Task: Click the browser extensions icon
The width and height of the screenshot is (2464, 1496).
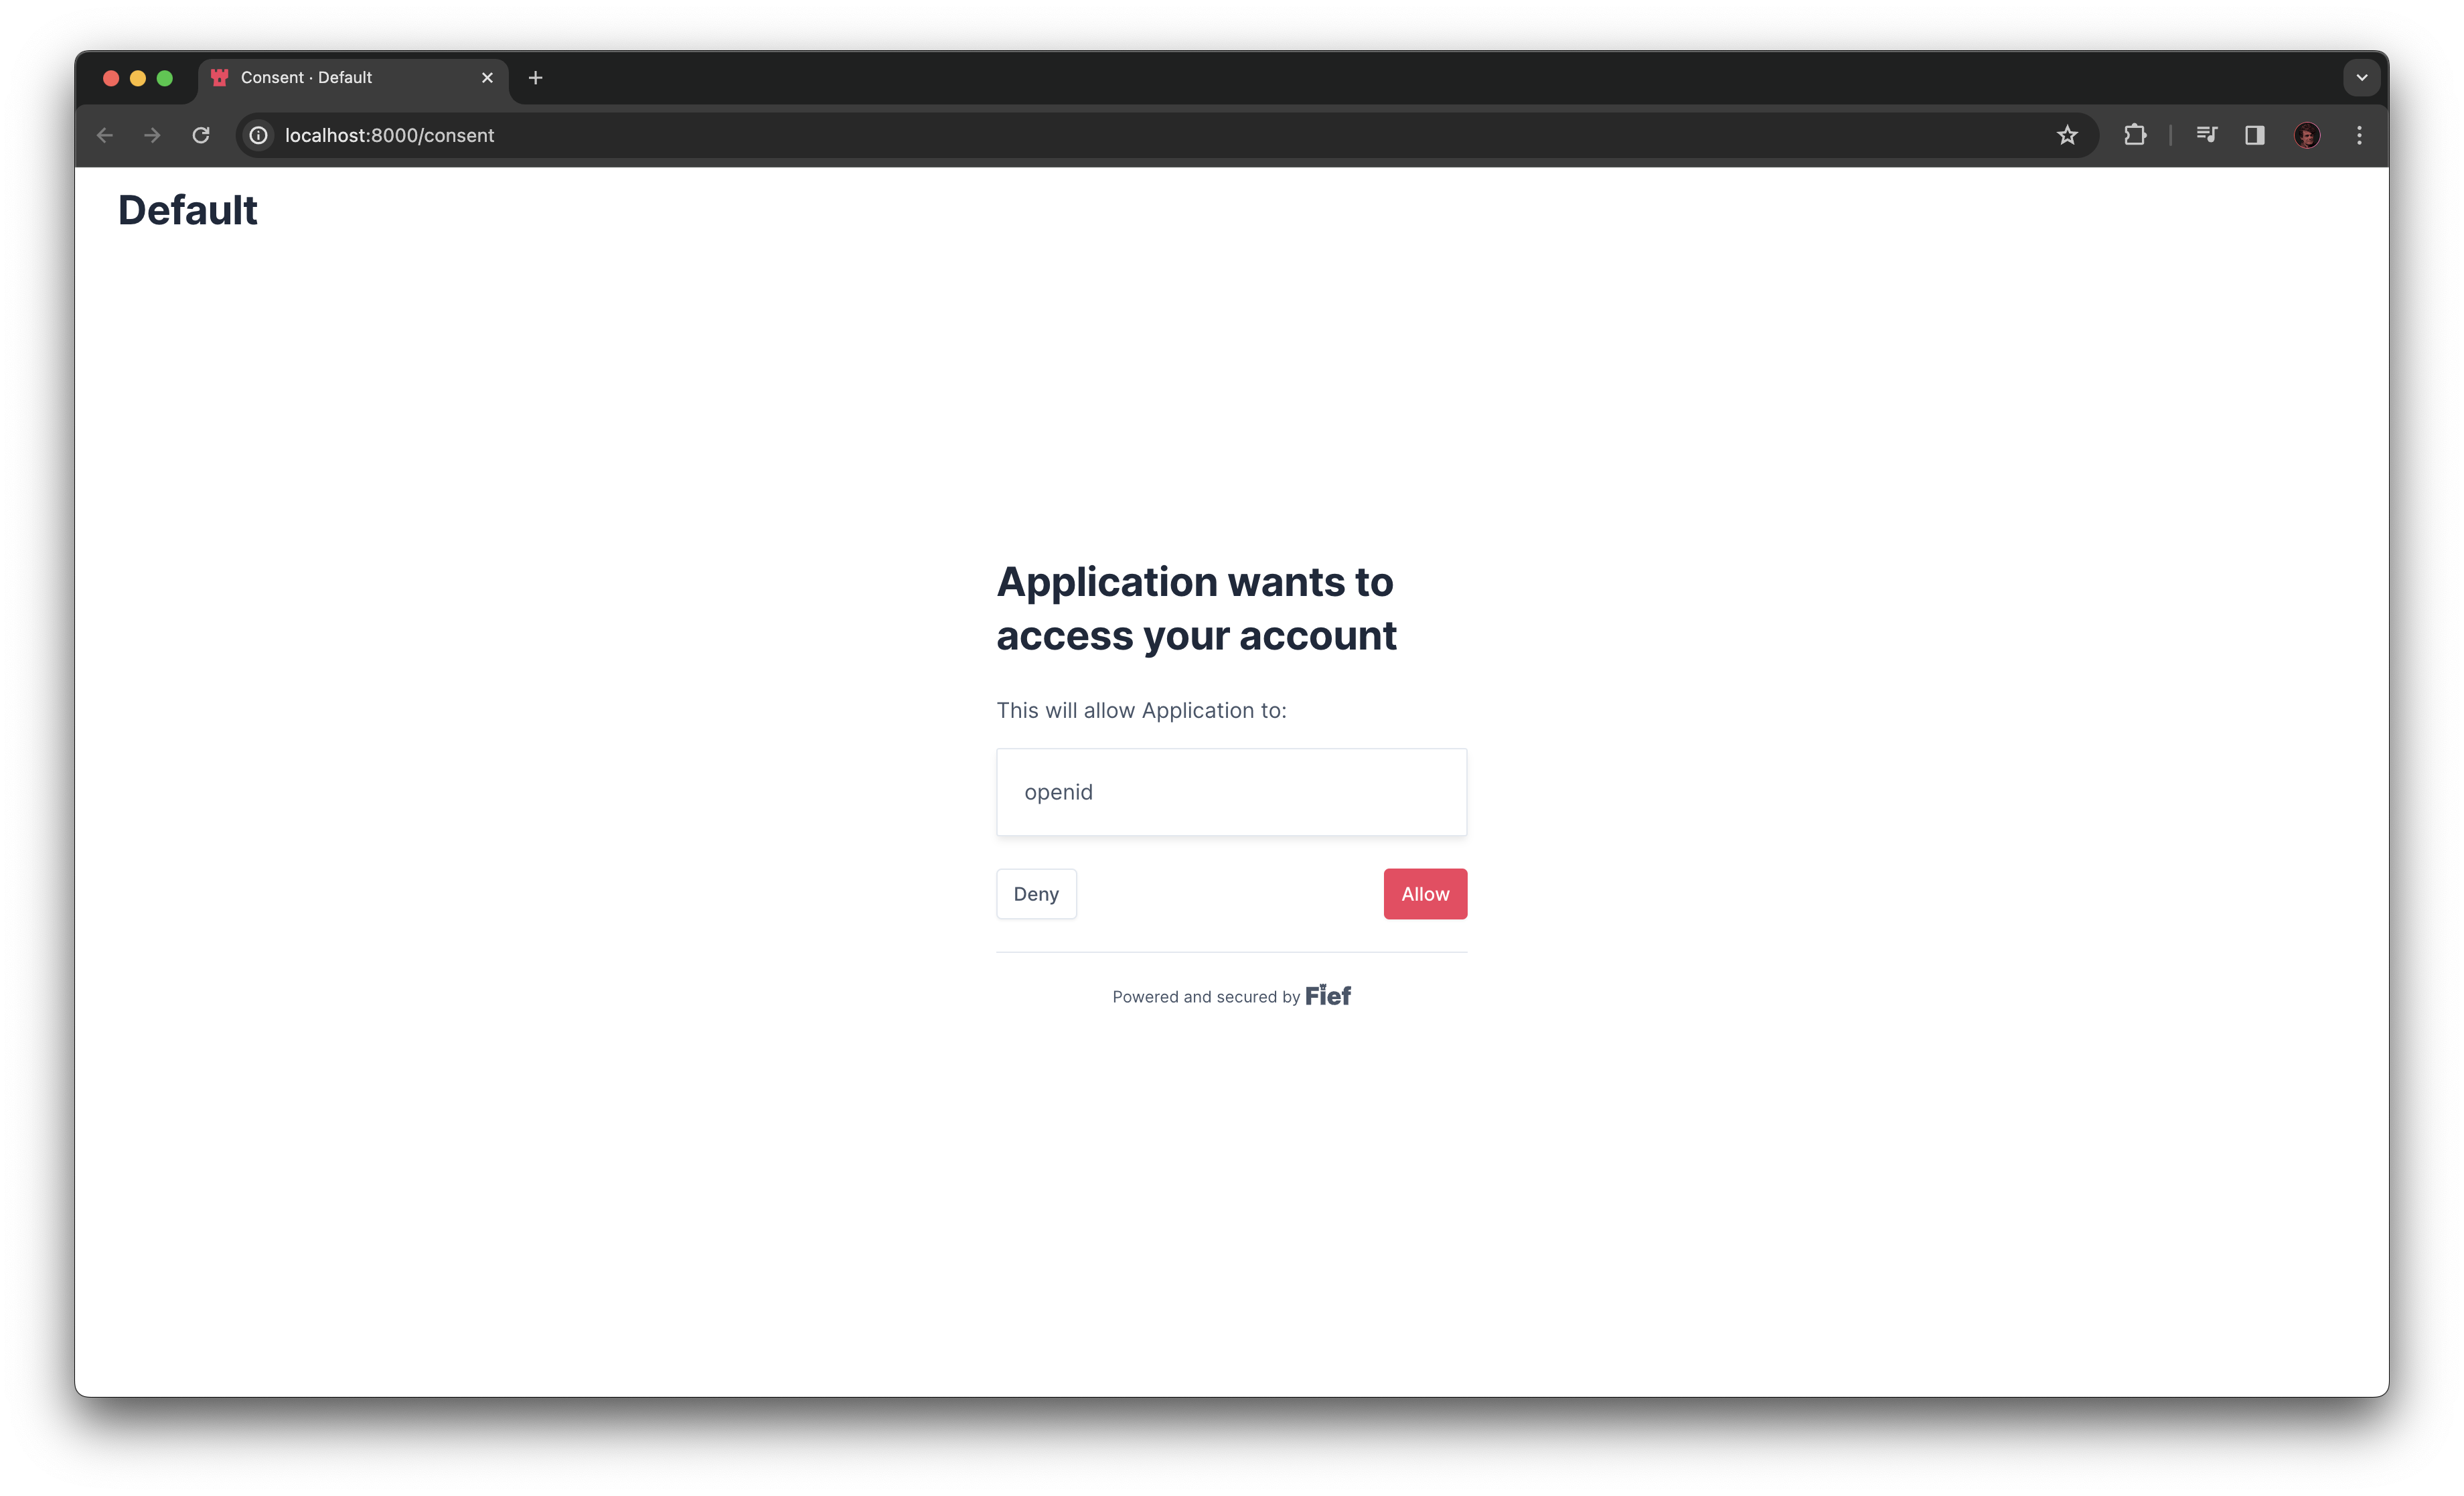Action: 2135,134
